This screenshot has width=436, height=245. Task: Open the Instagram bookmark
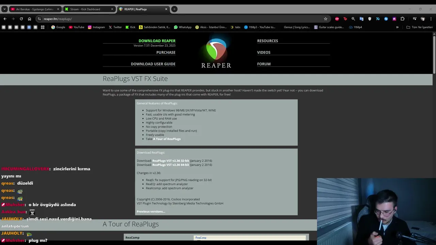coord(96,27)
